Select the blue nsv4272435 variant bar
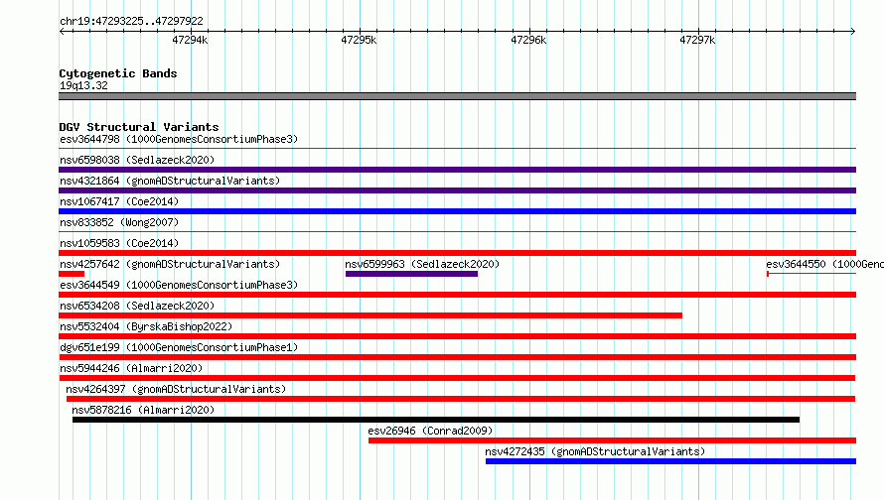The height and width of the screenshot is (500, 884). (x=670, y=461)
